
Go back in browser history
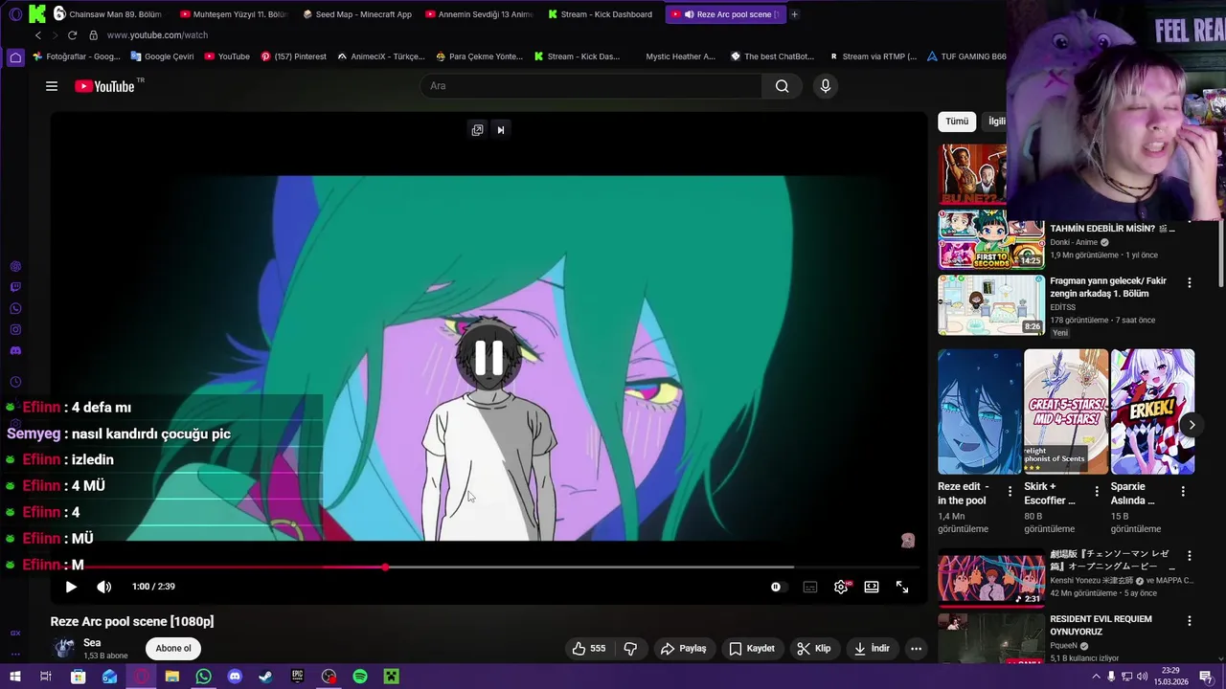point(38,35)
